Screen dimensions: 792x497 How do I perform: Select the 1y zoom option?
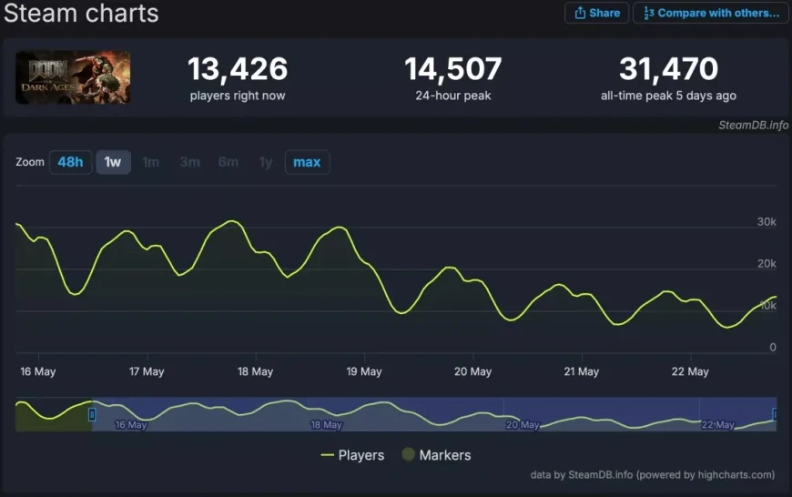(266, 162)
